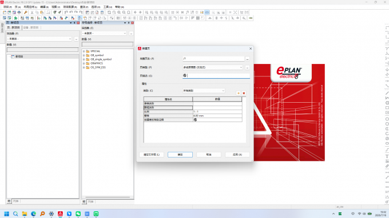
Task: Click the '...' button beside page type dropdown
Action: (247, 67)
